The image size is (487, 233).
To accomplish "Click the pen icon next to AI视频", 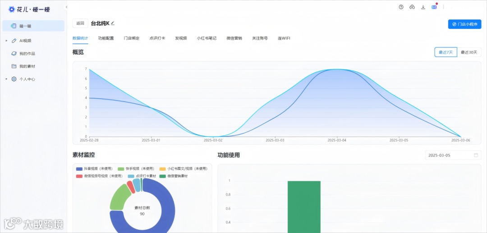I will point(14,40).
